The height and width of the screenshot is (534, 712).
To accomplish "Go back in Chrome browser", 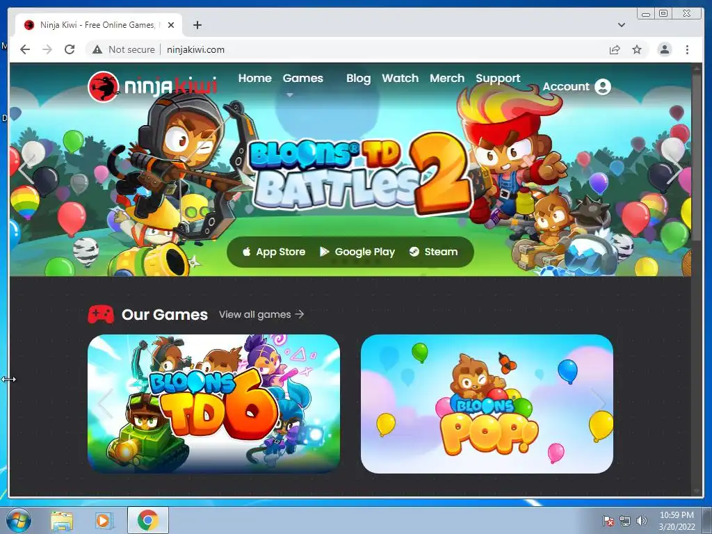I will [x=25, y=49].
